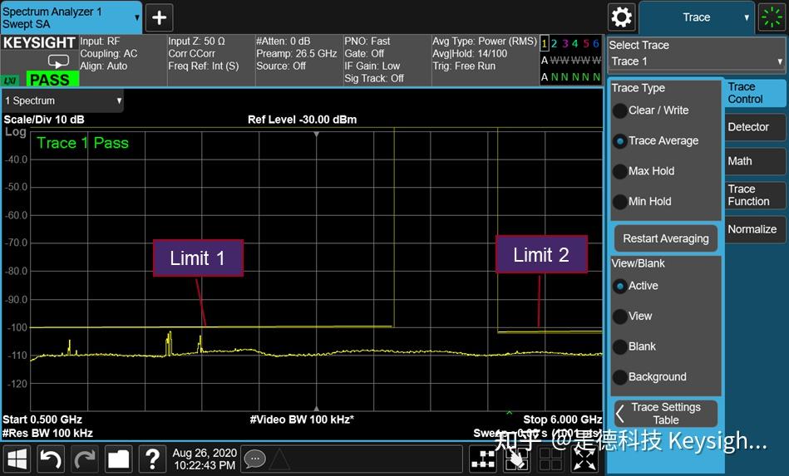Expand the Trace menu panel dropdown
The image size is (789, 476).
coord(697,17)
